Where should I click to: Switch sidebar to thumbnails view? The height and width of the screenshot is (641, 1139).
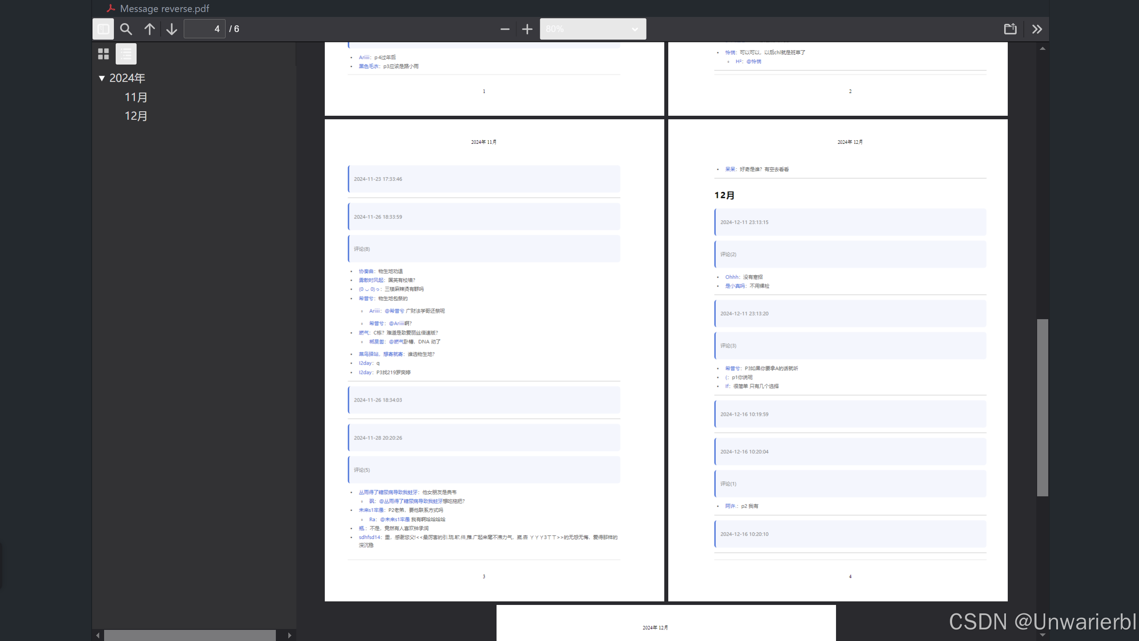104,54
